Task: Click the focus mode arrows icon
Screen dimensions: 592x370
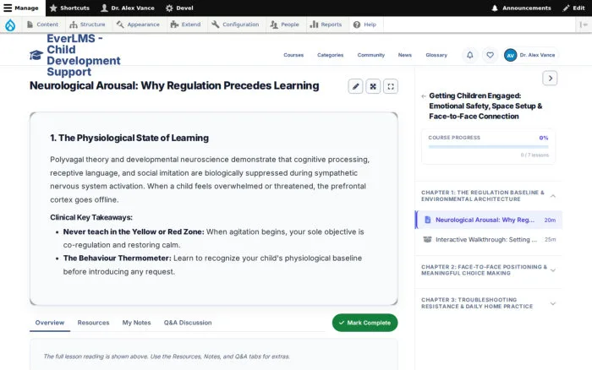Action: click(373, 86)
